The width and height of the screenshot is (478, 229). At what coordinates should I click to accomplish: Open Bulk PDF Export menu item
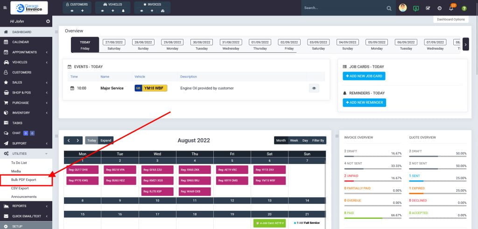[23, 179]
